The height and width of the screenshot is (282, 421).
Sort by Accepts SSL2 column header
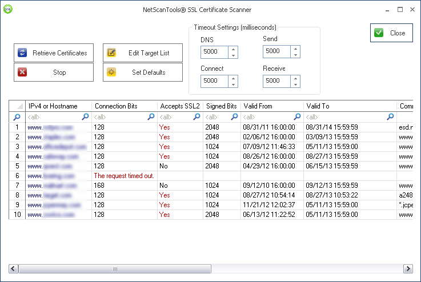pyautogui.click(x=180, y=106)
